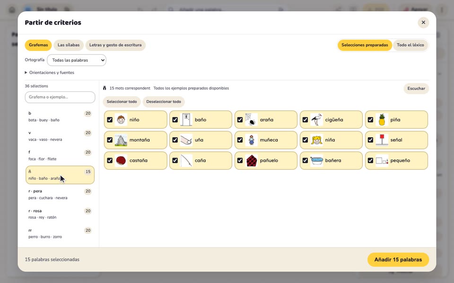Click the doll picture beside muñeca
454x283 pixels.
[x=251, y=140]
